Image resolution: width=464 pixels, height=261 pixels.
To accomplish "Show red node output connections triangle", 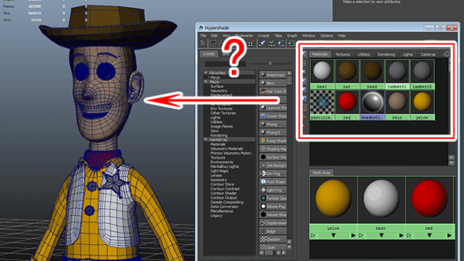I will pos(449,236).
